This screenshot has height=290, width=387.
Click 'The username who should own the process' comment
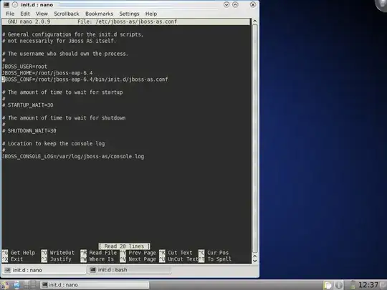[65, 54]
